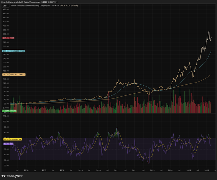Click the 2016 year label on time axis
217x180 pixels.
(x=26, y=170)
